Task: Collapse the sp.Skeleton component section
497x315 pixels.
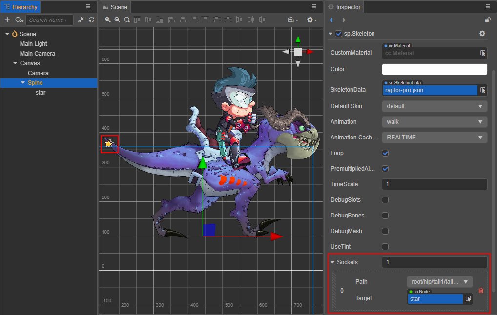Action: pyautogui.click(x=331, y=34)
